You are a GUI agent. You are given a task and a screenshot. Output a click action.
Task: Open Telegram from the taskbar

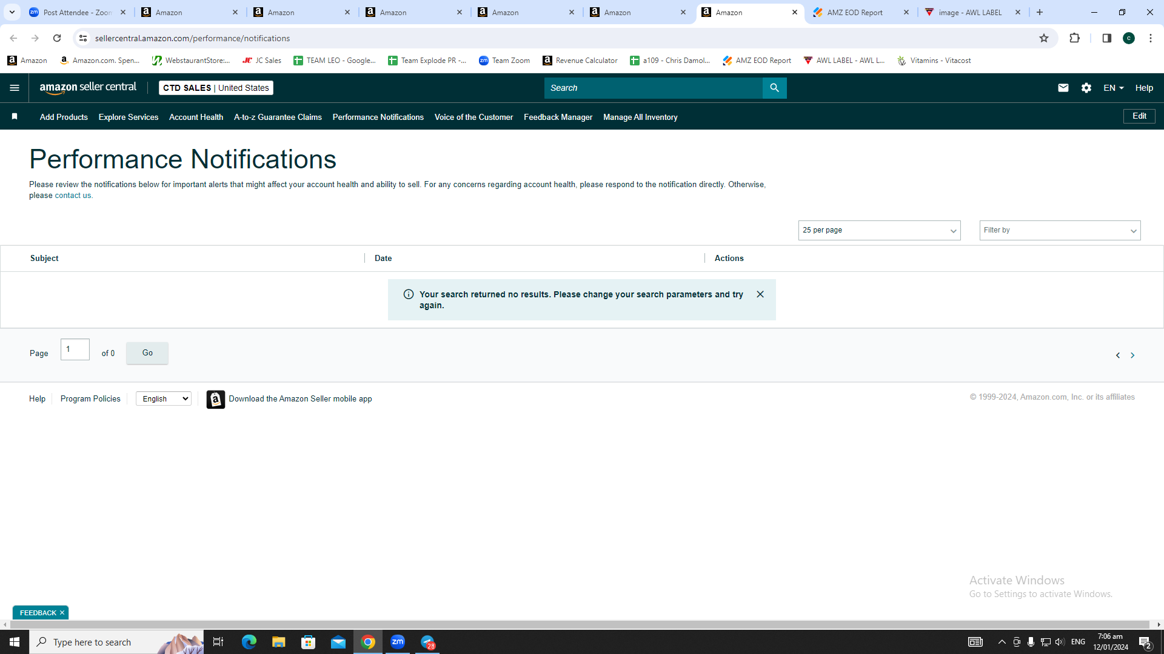[x=428, y=642]
